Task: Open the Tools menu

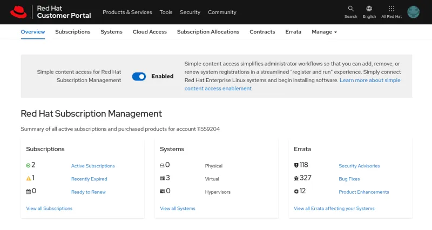Action: 166,12
